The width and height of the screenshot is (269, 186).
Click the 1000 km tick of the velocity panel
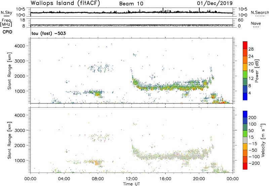(20, 160)
